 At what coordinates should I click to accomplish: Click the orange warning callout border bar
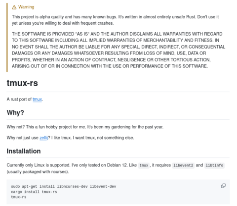(7, 37)
